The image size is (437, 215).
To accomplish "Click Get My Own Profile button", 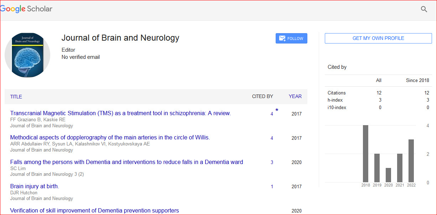I will coord(378,38).
